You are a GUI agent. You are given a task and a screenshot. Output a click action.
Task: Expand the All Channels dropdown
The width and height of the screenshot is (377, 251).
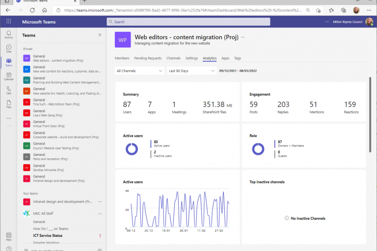click(x=139, y=71)
